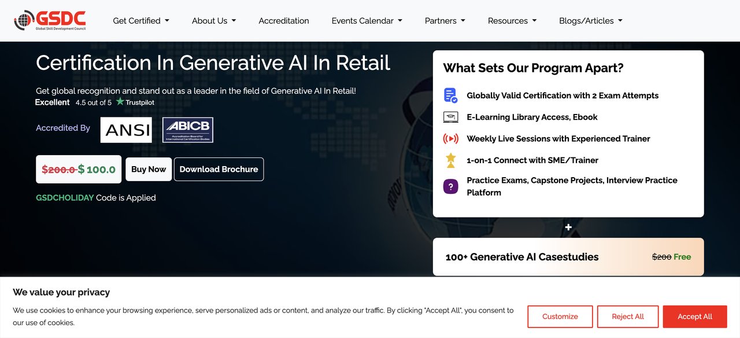Click the green 'Free' label on casestudies card
Viewport: 740px width, 338px height.
click(682, 257)
